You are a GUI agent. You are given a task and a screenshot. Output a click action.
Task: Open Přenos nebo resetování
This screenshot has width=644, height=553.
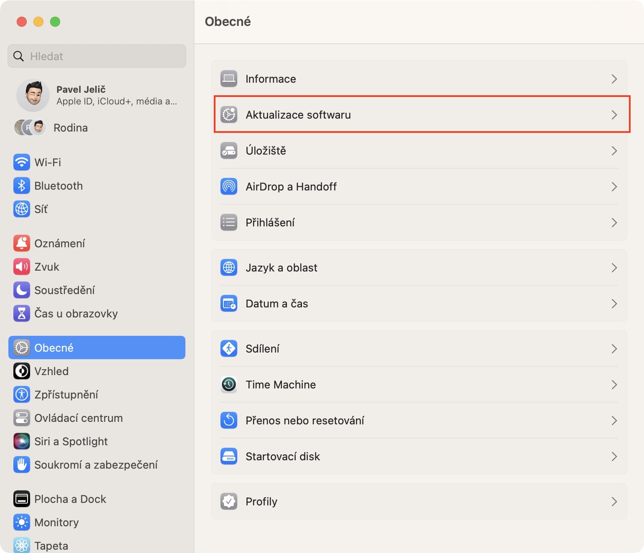pos(305,421)
